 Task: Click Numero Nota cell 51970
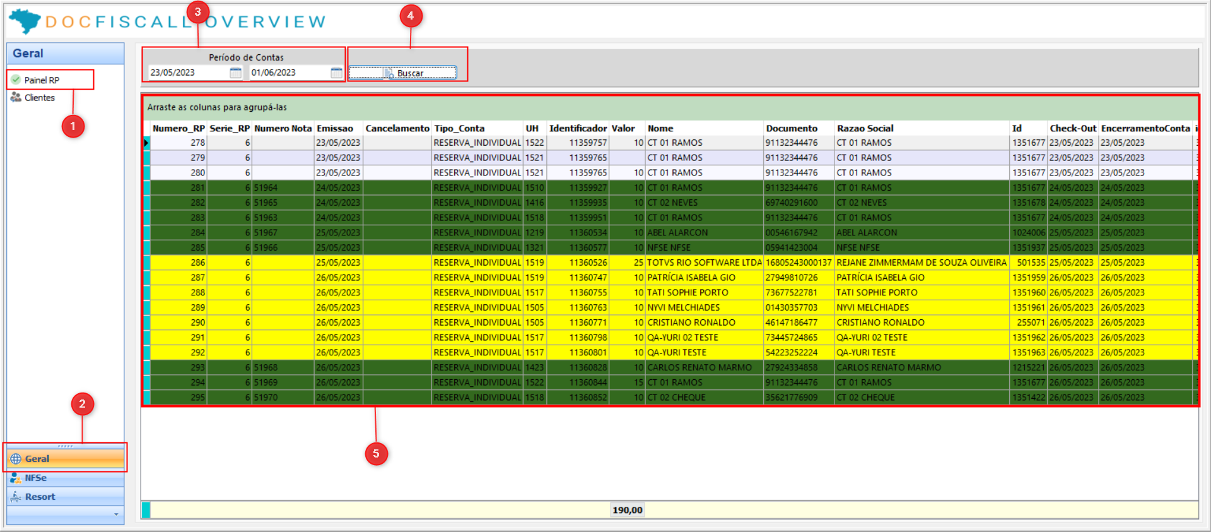coord(283,398)
